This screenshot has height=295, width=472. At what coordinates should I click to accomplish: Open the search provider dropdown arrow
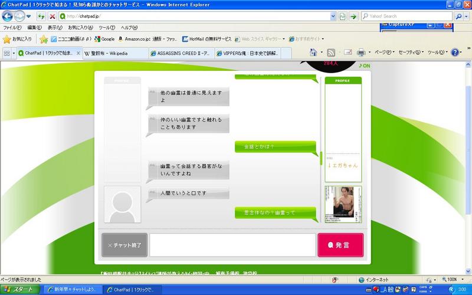(467, 17)
